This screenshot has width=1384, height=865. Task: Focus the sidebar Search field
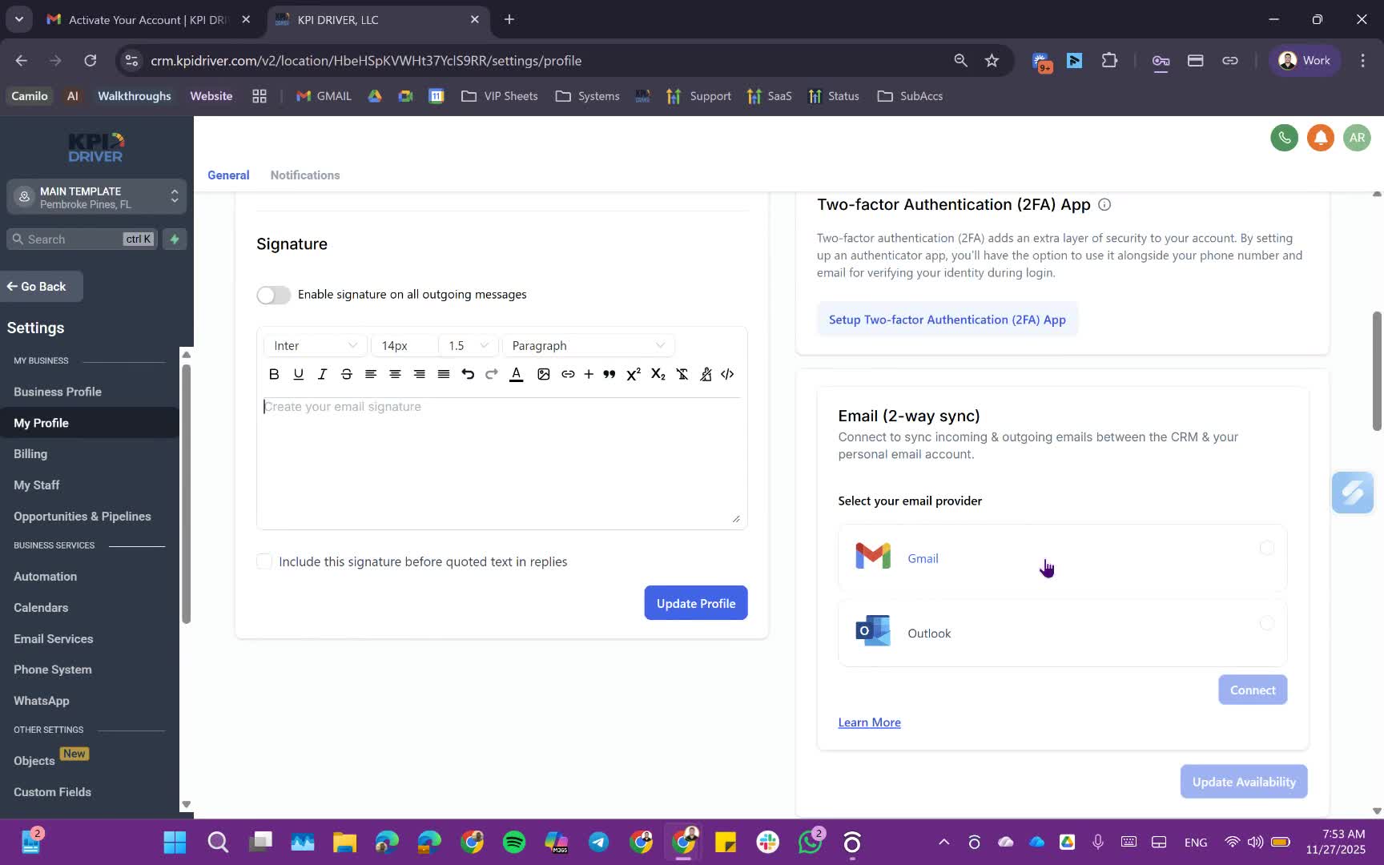pyautogui.click(x=82, y=239)
